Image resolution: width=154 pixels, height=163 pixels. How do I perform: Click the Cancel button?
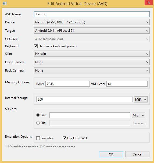pos(137,154)
